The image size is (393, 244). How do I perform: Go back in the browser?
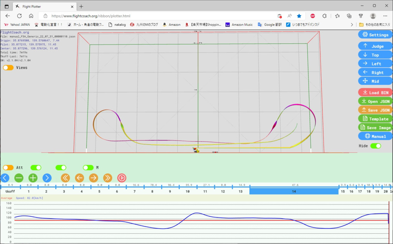point(8,16)
